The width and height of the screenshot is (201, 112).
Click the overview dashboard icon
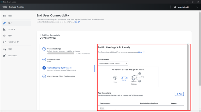(5, 16)
